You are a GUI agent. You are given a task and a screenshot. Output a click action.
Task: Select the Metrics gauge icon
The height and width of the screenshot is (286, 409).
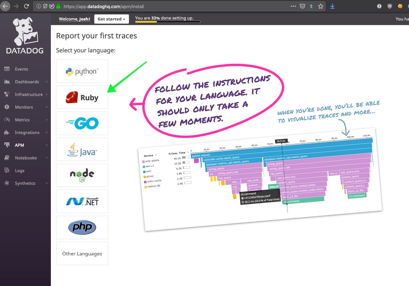(x=7, y=120)
